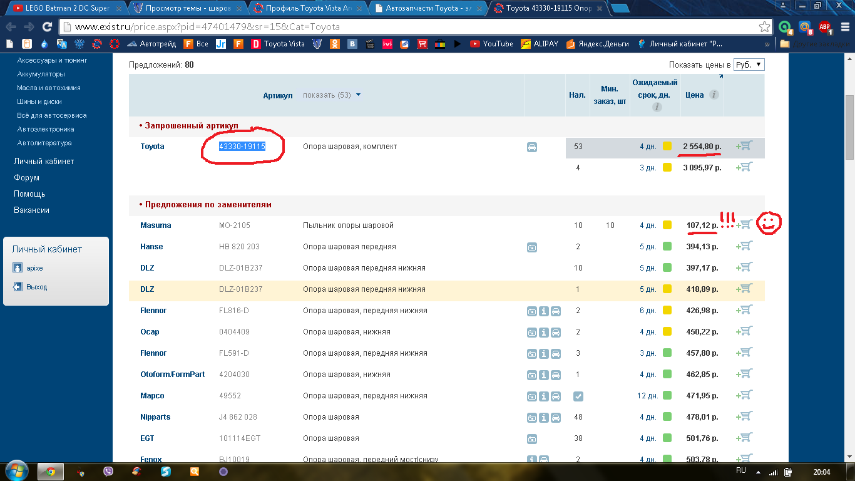Open the Windows Start menu

pyautogui.click(x=16, y=471)
